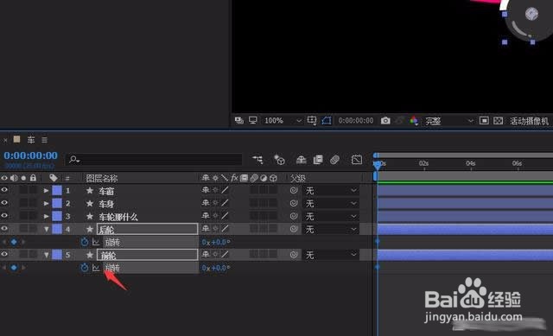Go to previous keyframe on 前轮 rotation
The image size is (553, 336).
[x=4, y=268]
